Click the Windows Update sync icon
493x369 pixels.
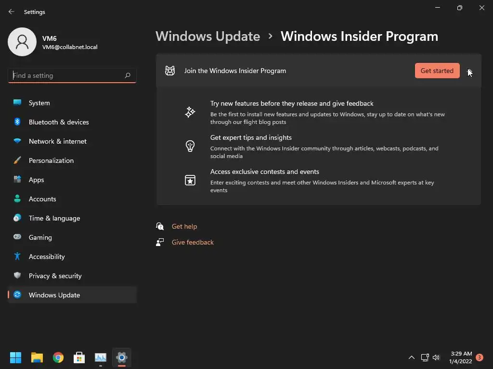click(17, 295)
